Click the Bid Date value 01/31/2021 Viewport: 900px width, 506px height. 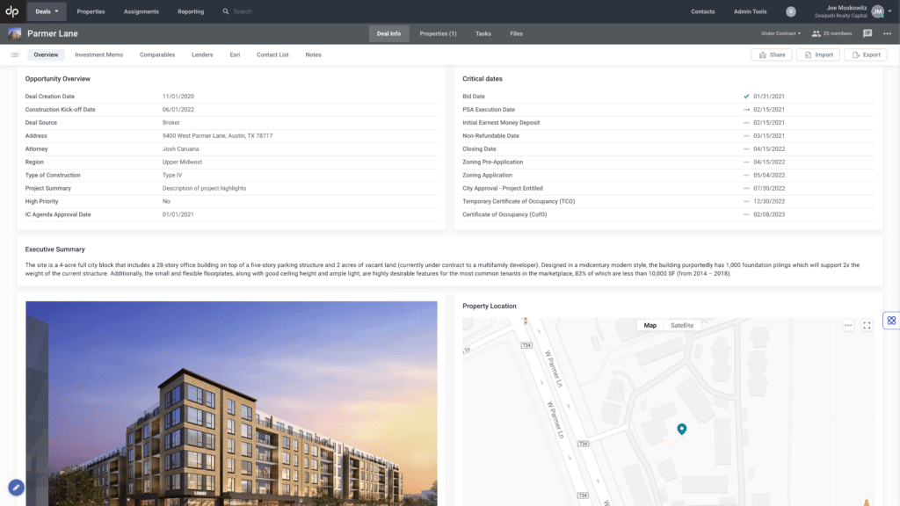[769, 97]
